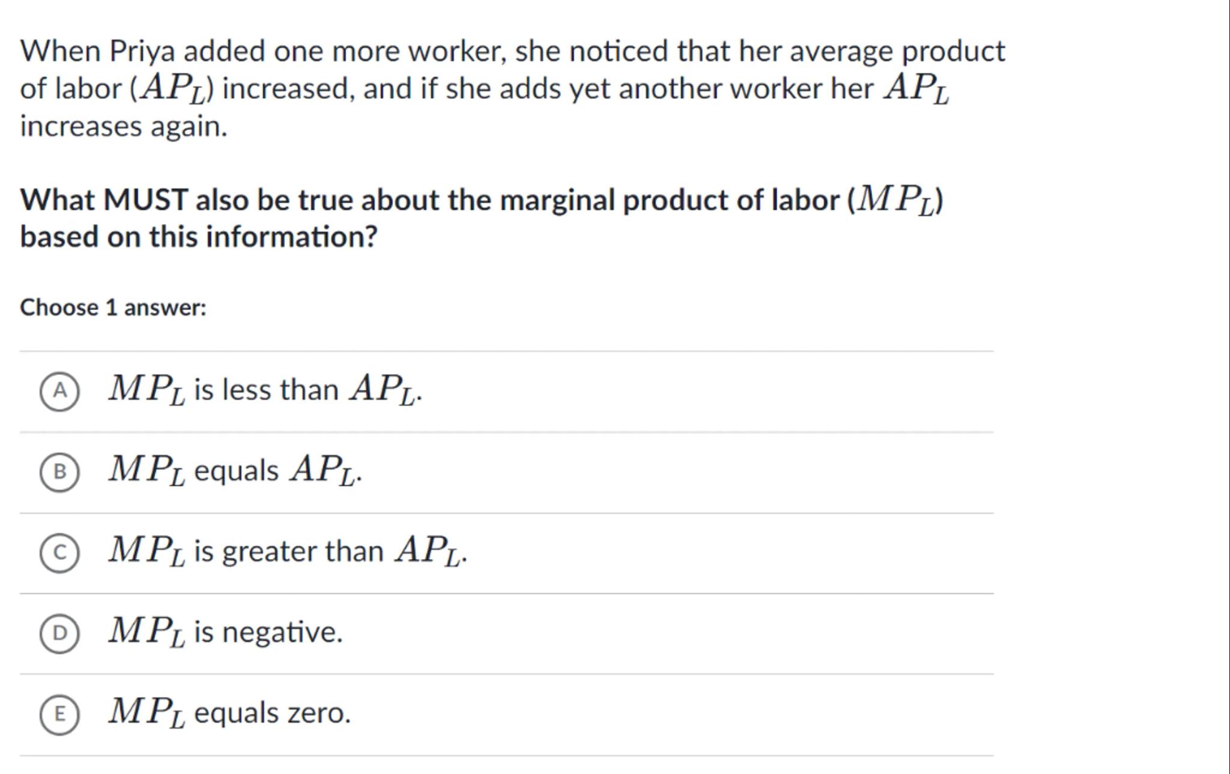Image resolution: width=1230 pixels, height=774 pixels.
Task: Pick radio button E
Action: [59, 715]
